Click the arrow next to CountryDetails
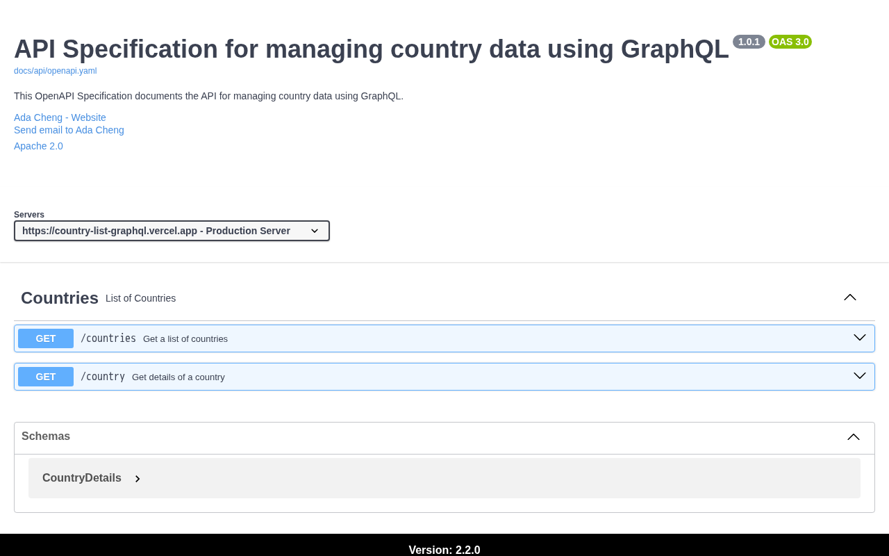The image size is (889, 556). click(x=138, y=479)
